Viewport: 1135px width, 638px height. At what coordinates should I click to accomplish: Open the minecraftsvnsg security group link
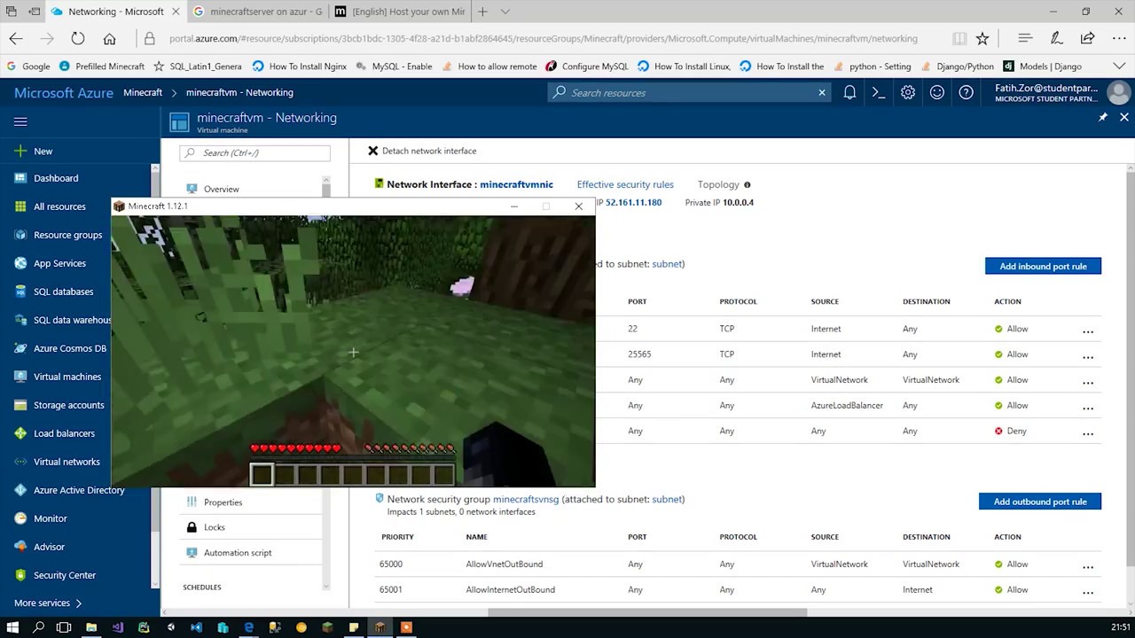coord(526,499)
